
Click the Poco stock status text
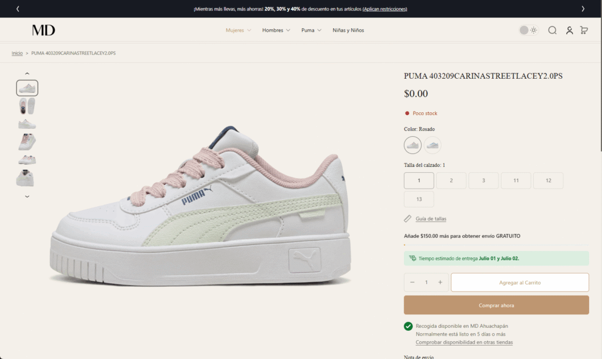click(x=424, y=113)
